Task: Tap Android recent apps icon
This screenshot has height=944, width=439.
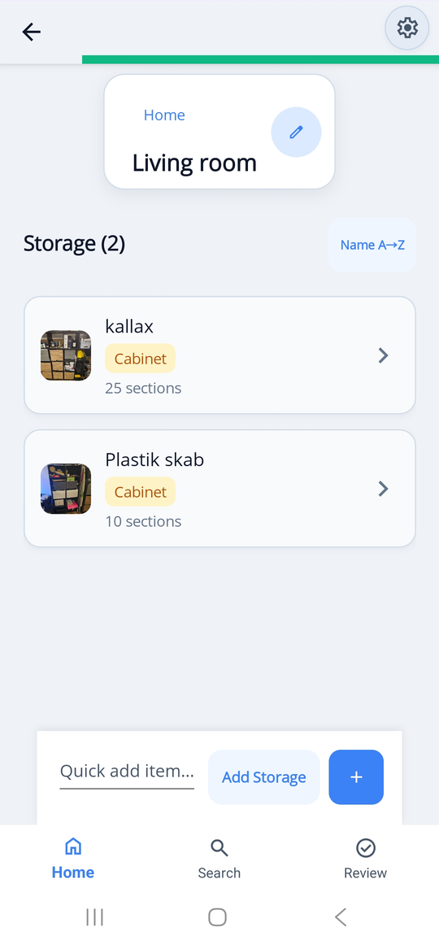Action: [x=94, y=917]
